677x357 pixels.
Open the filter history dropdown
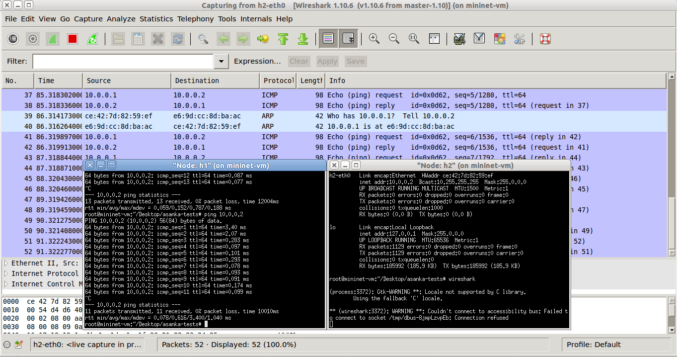pos(220,61)
